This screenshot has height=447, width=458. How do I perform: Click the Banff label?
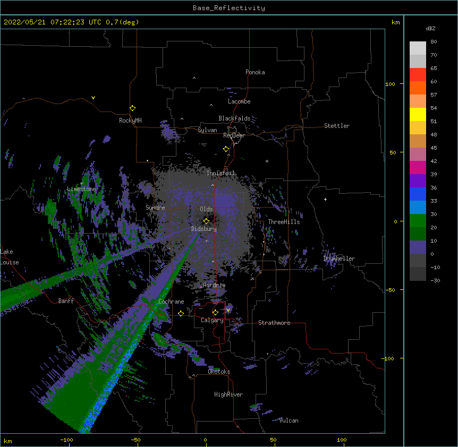(x=66, y=301)
